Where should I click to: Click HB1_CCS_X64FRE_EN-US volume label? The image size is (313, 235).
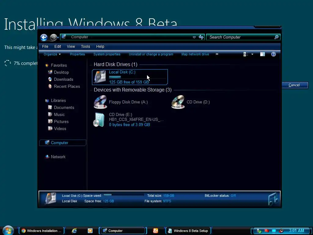136,120
